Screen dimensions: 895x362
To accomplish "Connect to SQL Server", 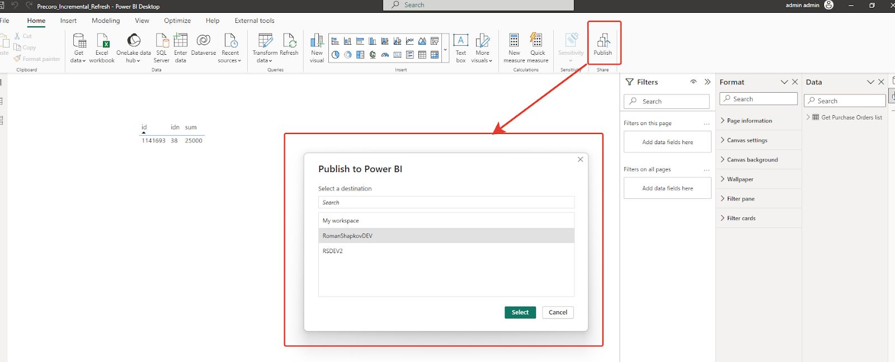I will [x=162, y=48].
